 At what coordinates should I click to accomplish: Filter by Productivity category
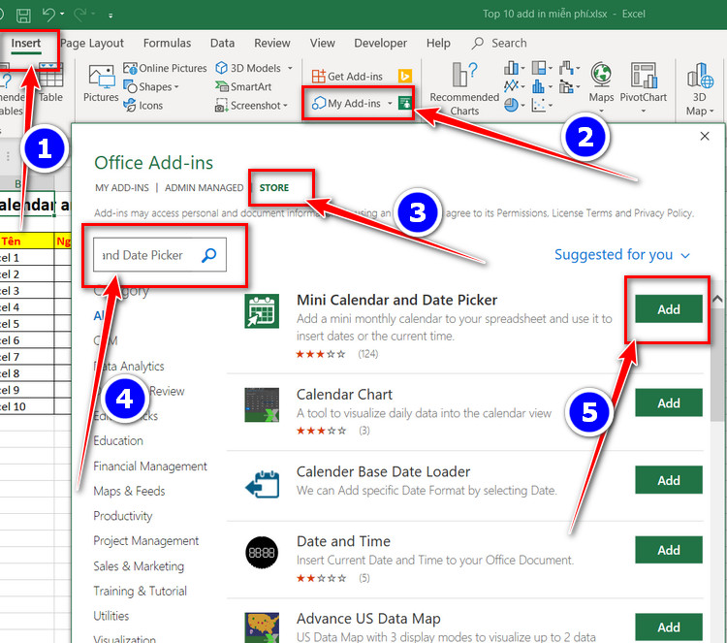tap(123, 516)
